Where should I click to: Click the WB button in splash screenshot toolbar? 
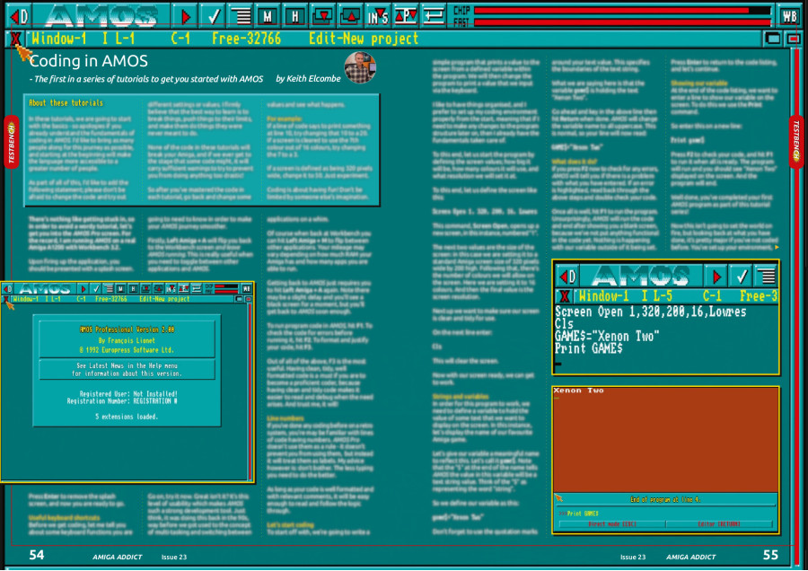tap(246, 288)
